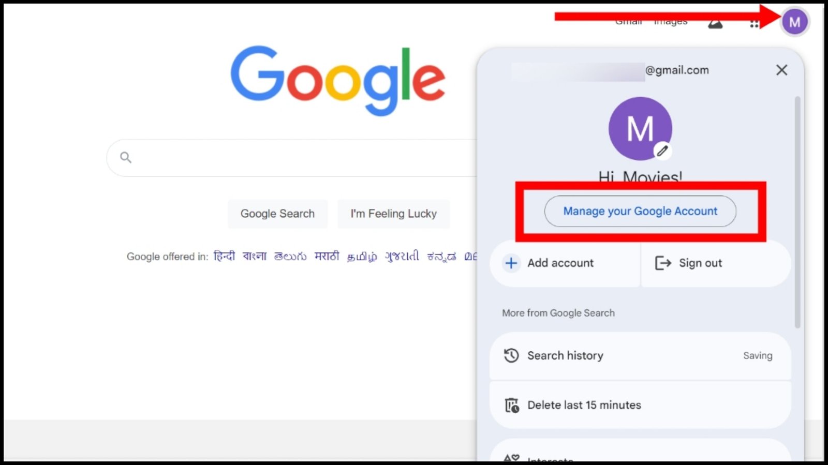Select Delete last 15 minutes
The width and height of the screenshot is (828, 465).
point(640,405)
